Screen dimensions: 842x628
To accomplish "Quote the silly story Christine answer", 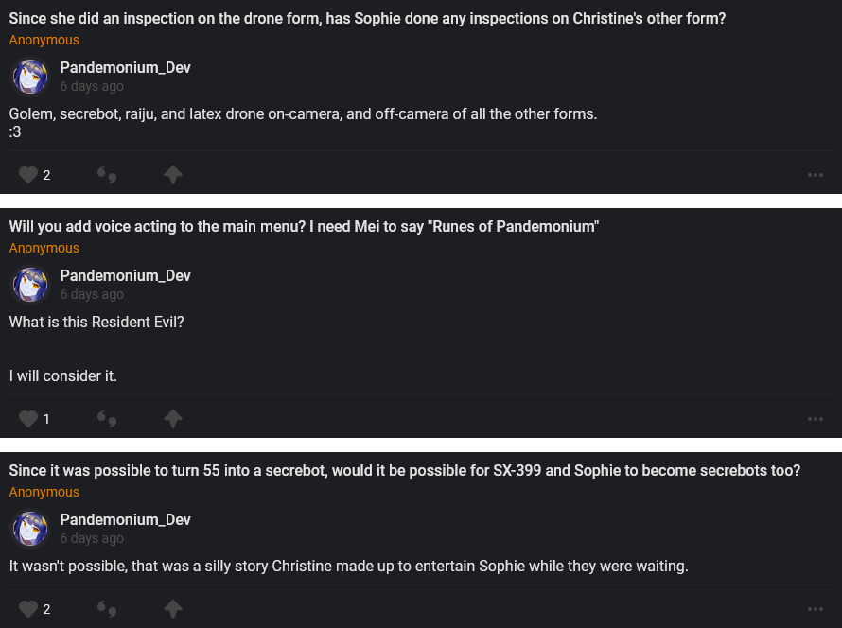I will pyautogui.click(x=107, y=608).
